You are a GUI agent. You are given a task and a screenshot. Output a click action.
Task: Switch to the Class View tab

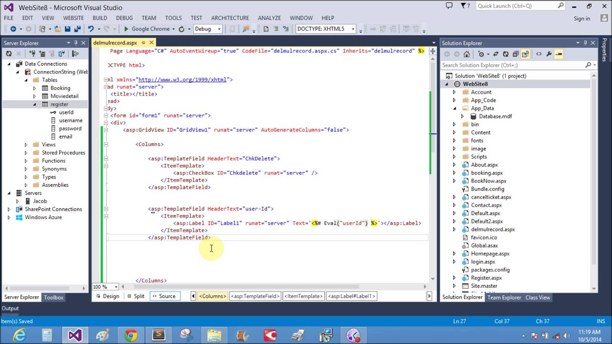tap(538, 298)
